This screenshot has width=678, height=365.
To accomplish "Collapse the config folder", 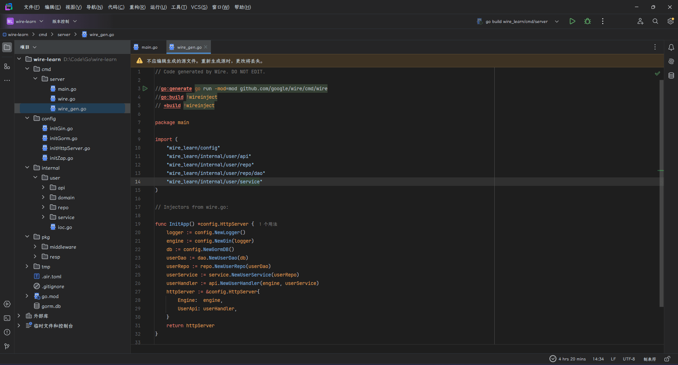I will [x=27, y=118].
